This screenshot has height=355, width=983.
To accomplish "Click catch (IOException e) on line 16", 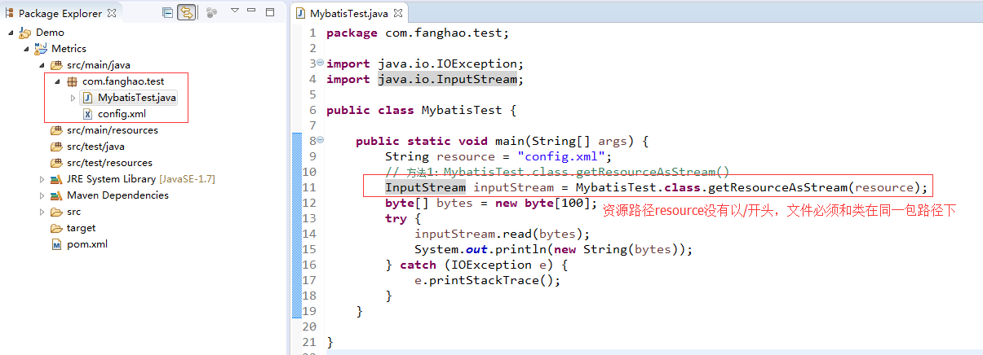I will coord(475,265).
